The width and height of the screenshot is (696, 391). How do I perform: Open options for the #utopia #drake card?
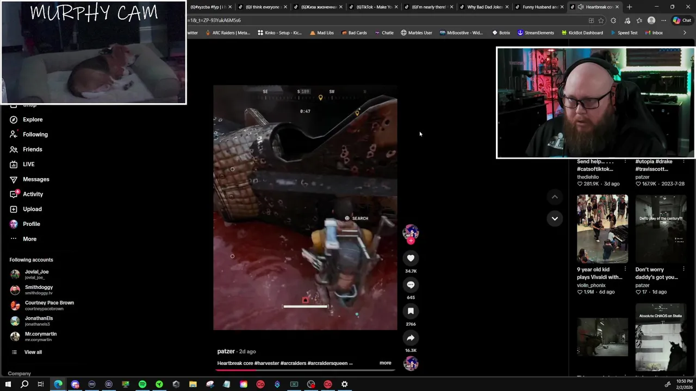pyautogui.click(x=683, y=161)
